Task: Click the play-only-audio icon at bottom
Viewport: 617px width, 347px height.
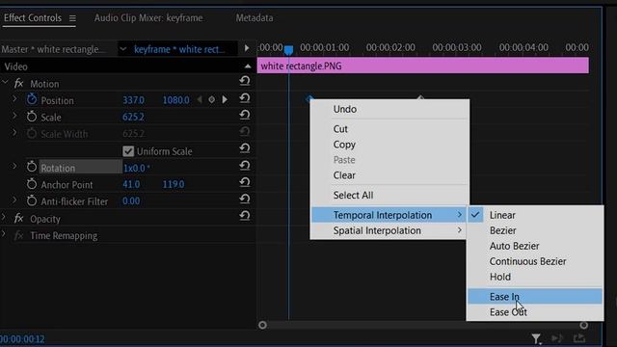Action: (x=557, y=338)
